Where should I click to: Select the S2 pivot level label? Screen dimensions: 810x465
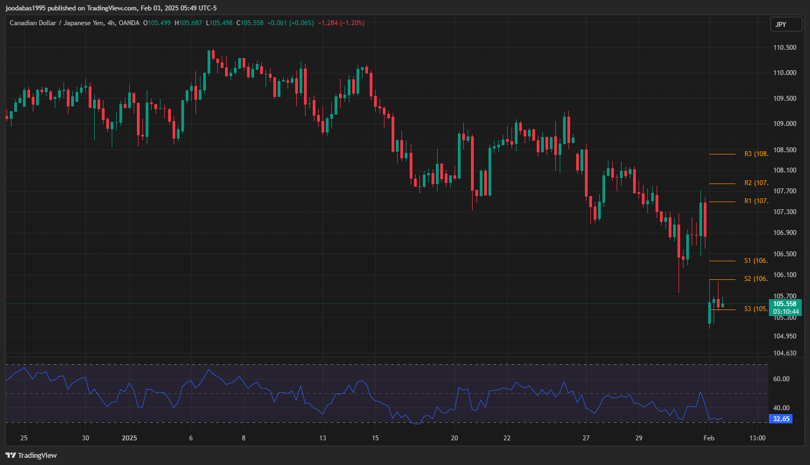click(x=756, y=279)
